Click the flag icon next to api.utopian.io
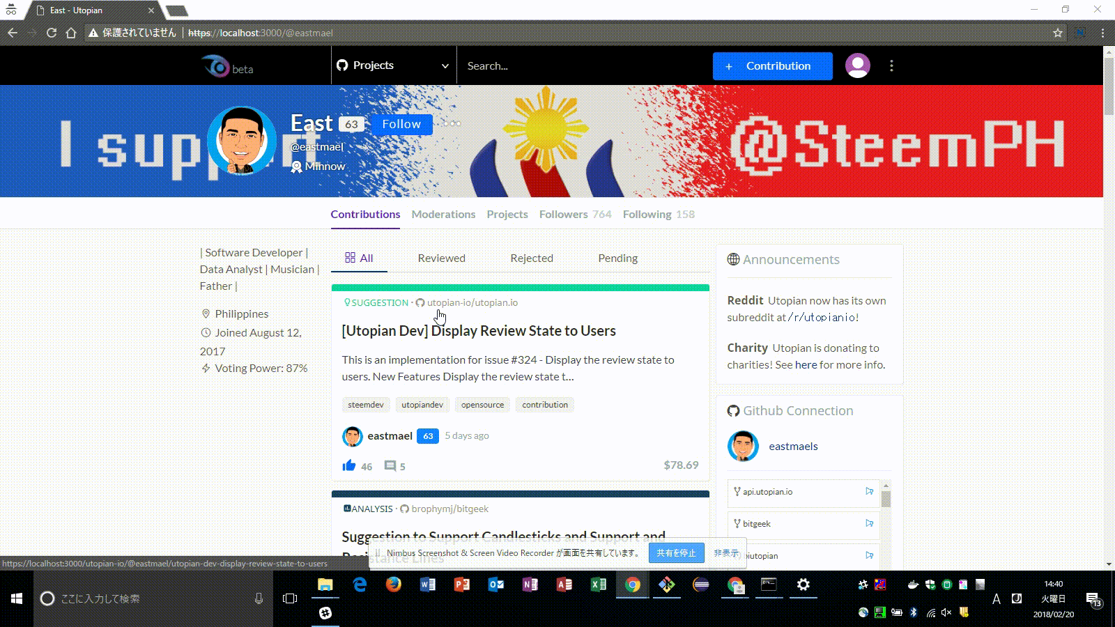This screenshot has height=627, width=1115. (869, 491)
